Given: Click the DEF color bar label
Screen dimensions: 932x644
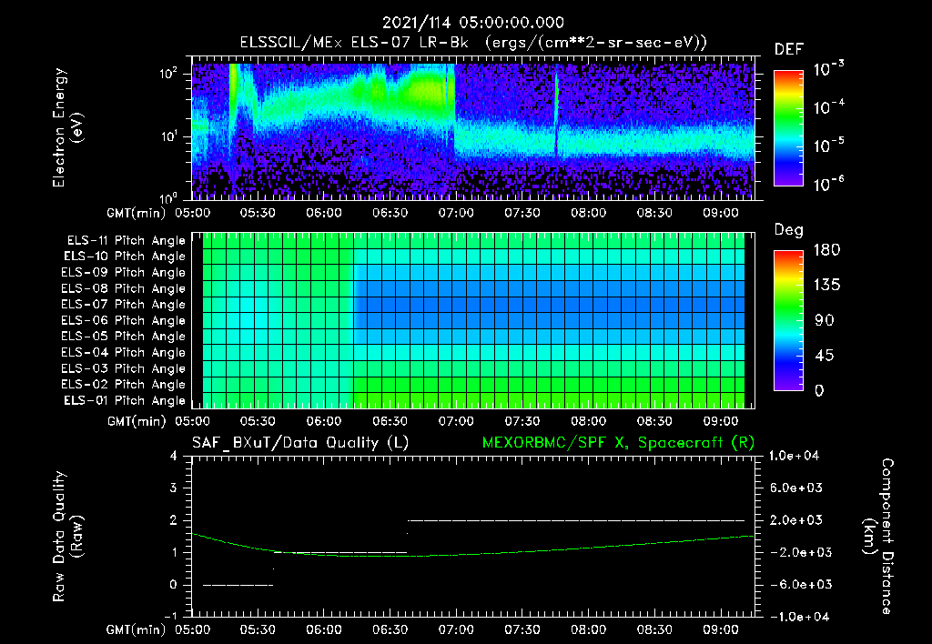Looking at the screenshot, I should [x=789, y=49].
